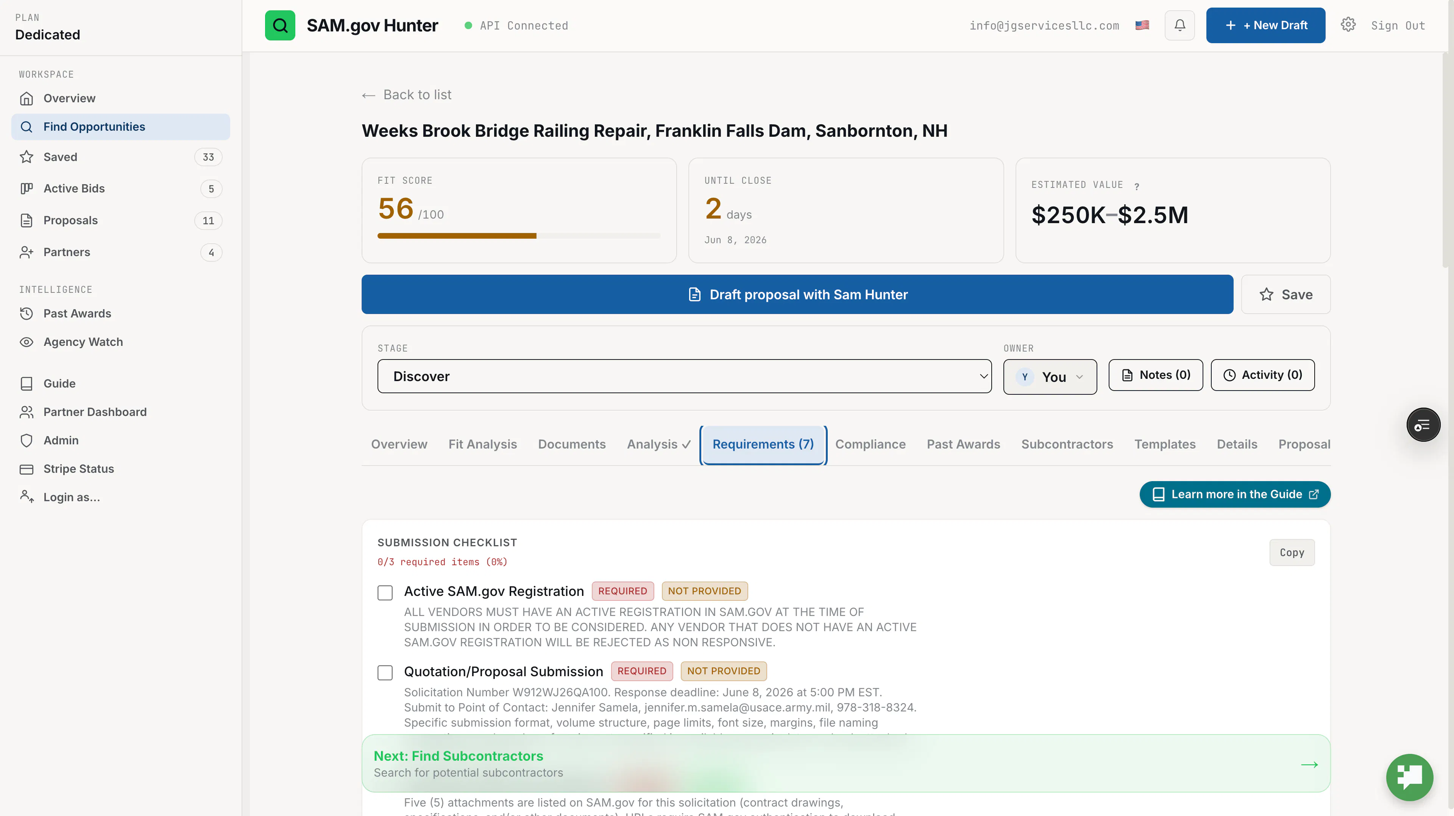Open Agency Watch in the sidebar
This screenshot has height=816, width=1454.
120,342
